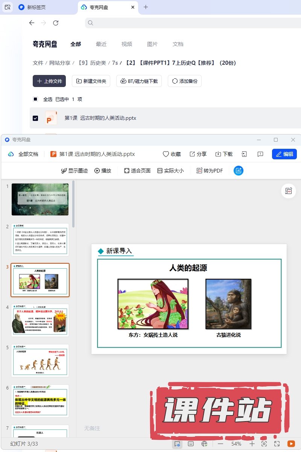Click the save-to-drive transfer icon
Viewport: 301px width, 452px height.
pyautogui.click(x=244, y=154)
